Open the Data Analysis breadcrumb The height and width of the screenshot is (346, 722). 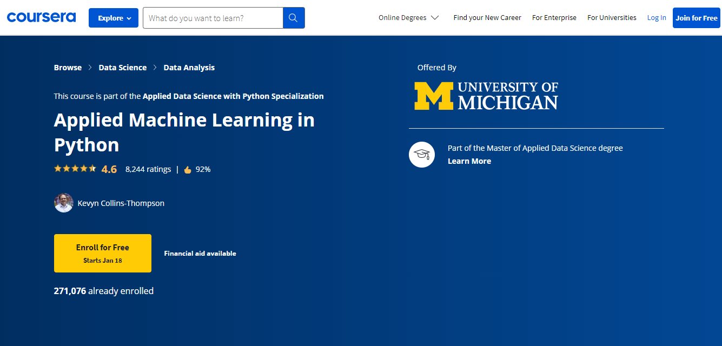189,68
